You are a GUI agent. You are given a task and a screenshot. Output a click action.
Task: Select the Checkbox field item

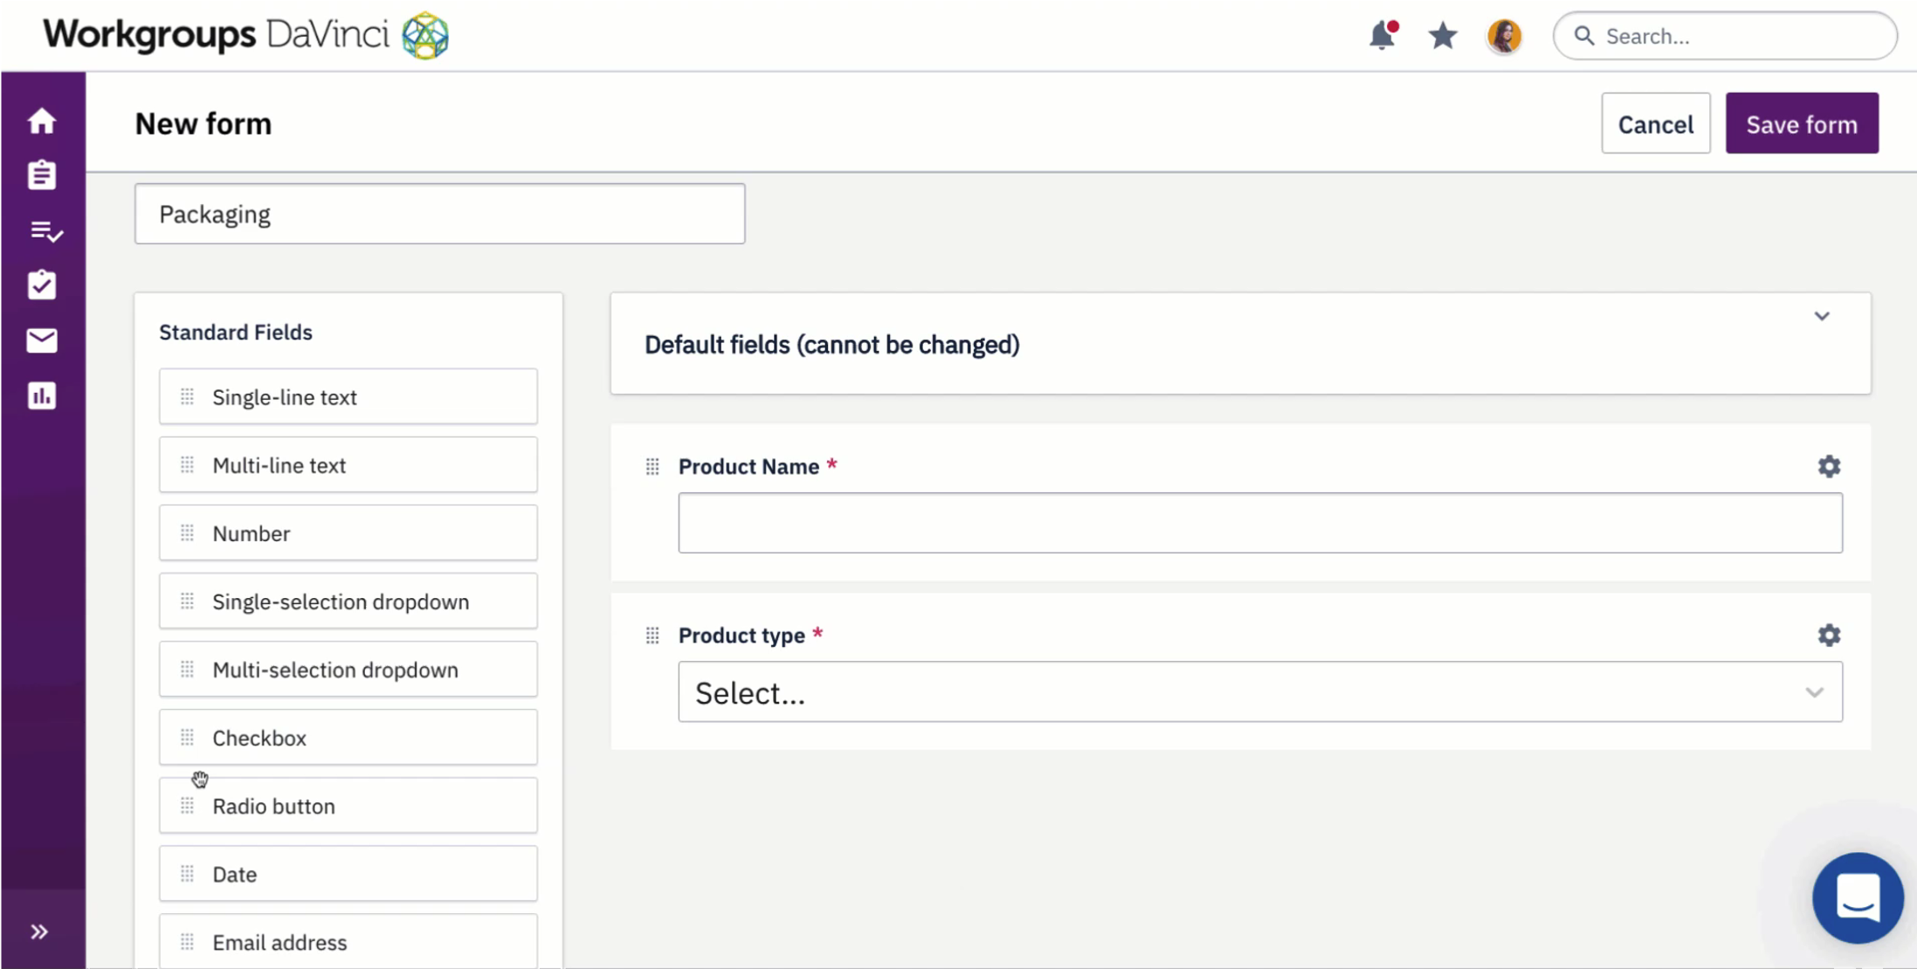pos(348,737)
